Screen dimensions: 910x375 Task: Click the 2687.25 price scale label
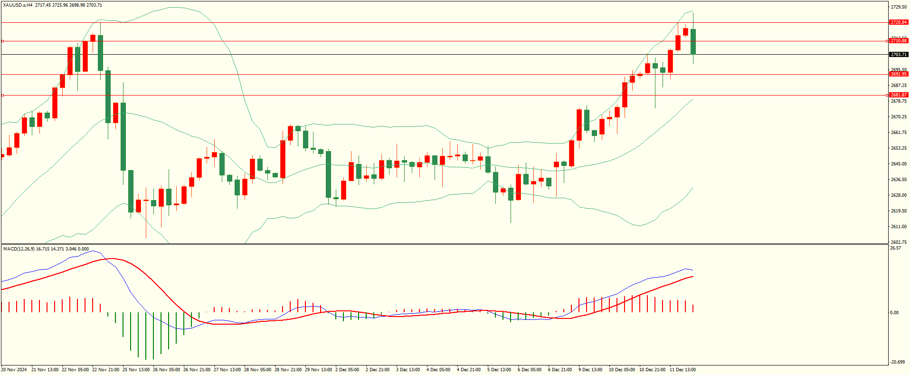click(899, 86)
